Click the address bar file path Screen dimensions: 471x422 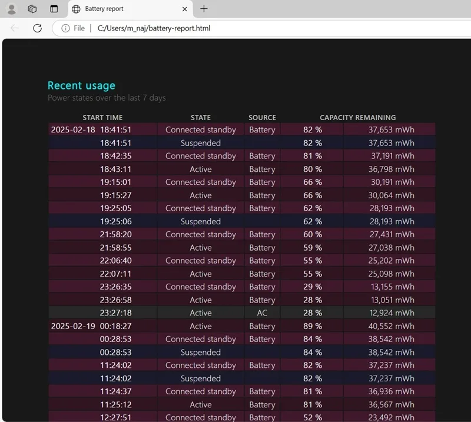coord(154,28)
